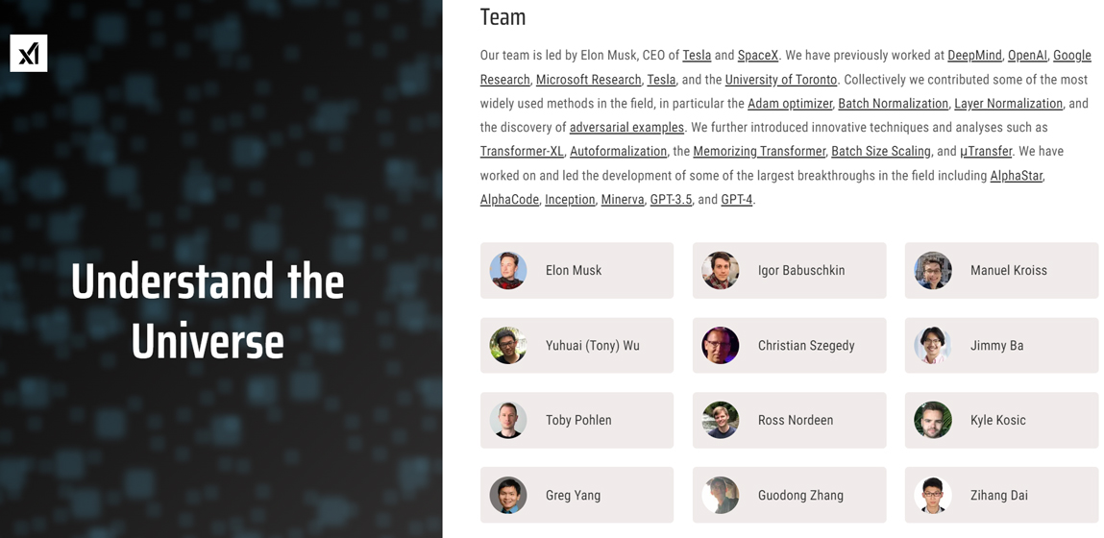The image size is (1104, 538).
Task: Open the DeepMind link
Action: pyautogui.click(x=974, y=56)
